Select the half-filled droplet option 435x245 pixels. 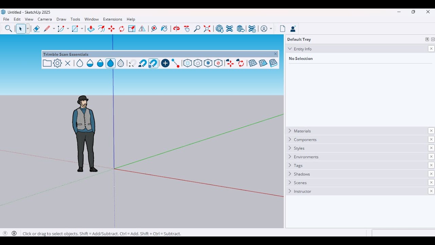click(x=90, y=63)
